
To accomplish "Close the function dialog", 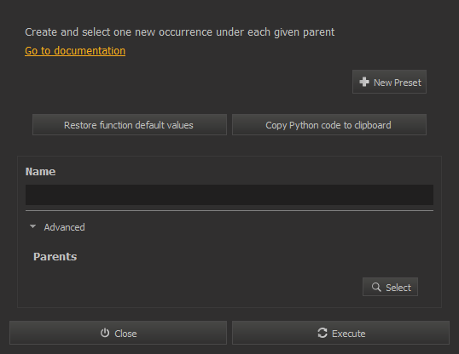I will point(118,333).
